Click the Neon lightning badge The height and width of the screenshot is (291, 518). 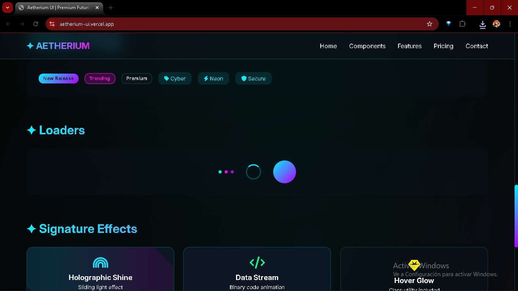(x=213, y=79)
